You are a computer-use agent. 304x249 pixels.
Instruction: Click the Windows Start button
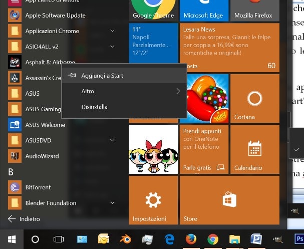(x=12, y=239)
